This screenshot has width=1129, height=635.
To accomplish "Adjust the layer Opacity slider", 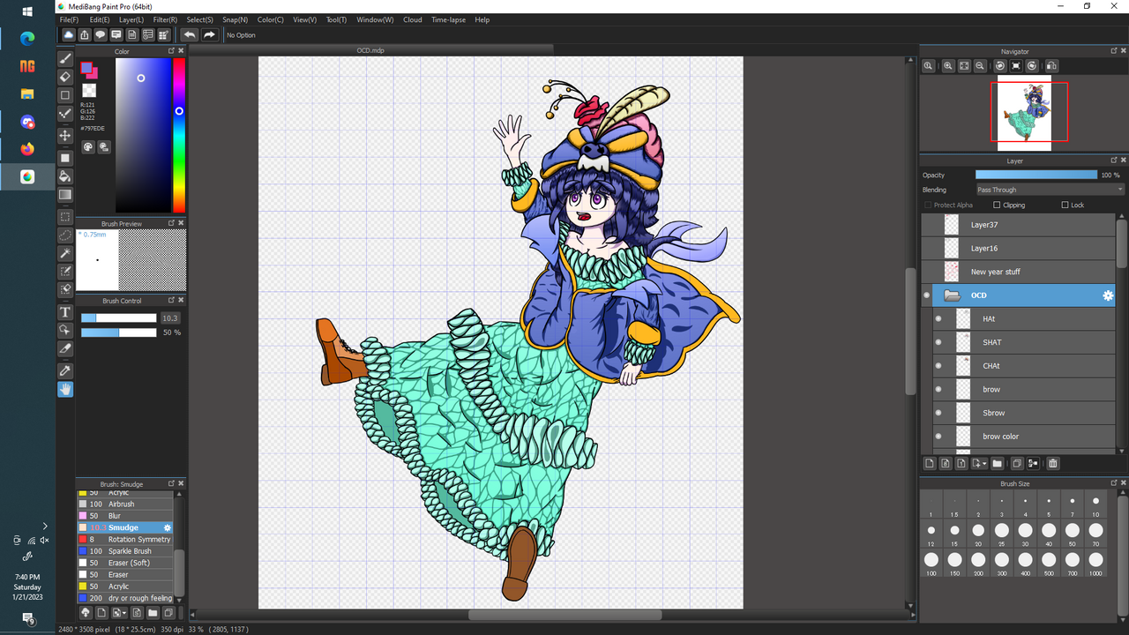I will 1036,175.
